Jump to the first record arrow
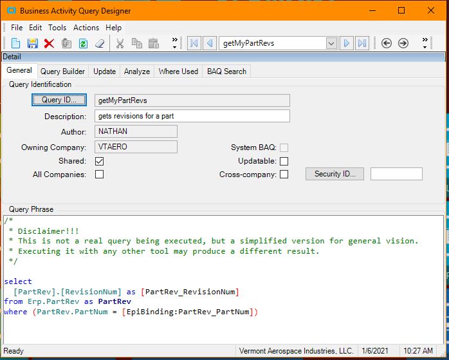 [x=194, y=43]
